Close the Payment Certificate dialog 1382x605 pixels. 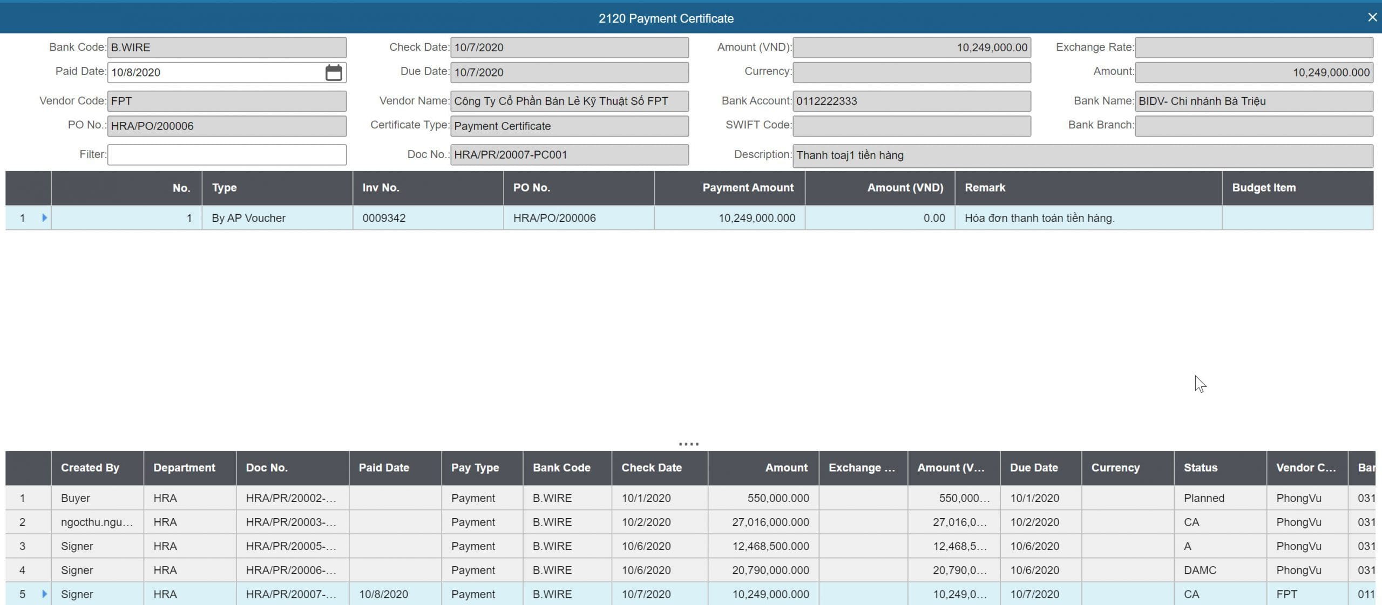coord(1372,17)
